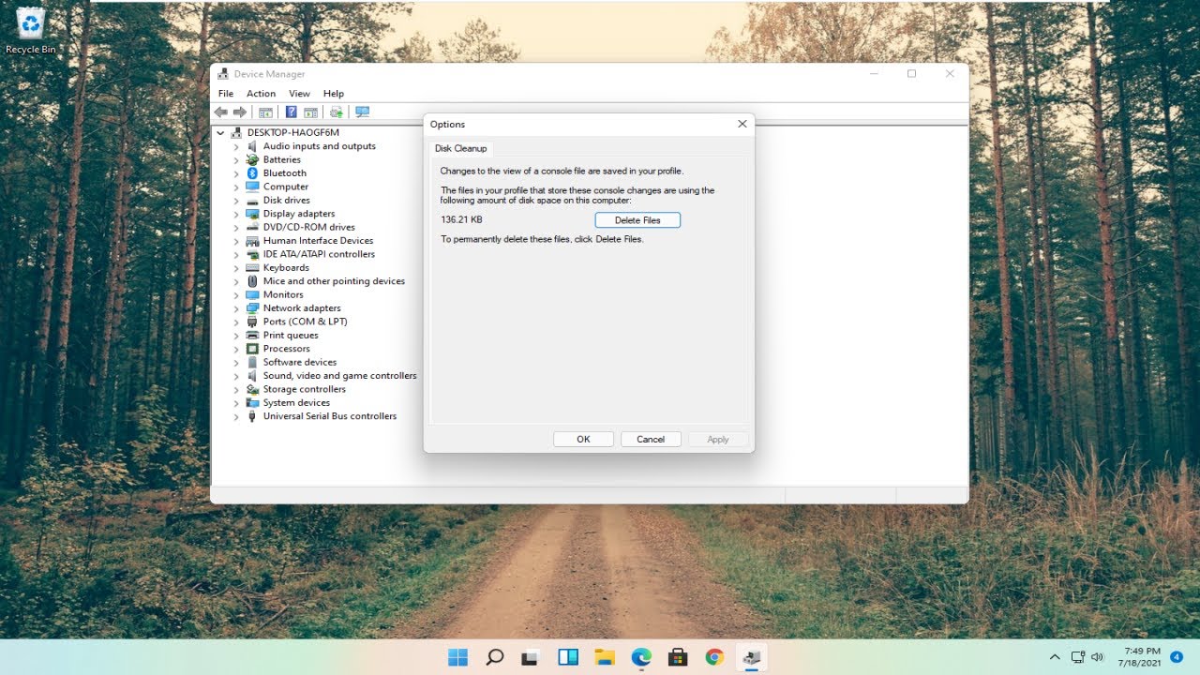Close the Options dialog with the X
1200x675 pixels.
(742, 124)
